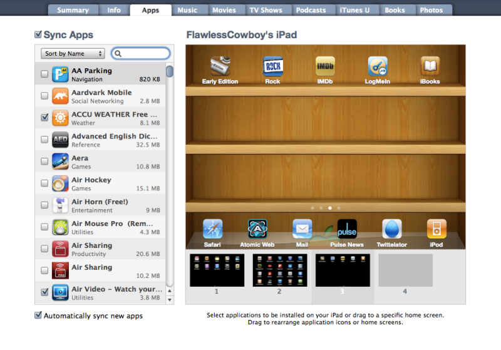Select the Safari icon in the dock
Viewport: 501px width, 350px height.
(212, 229)
